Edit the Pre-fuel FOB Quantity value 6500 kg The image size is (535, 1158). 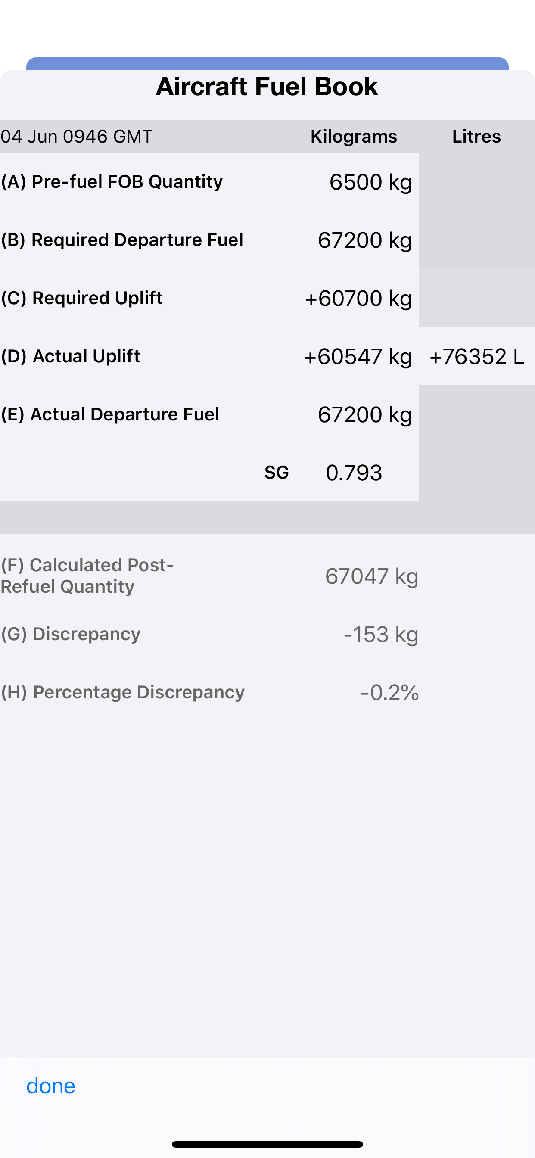[x=370, y=182]
